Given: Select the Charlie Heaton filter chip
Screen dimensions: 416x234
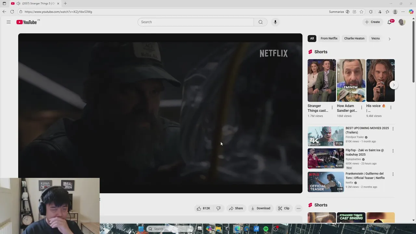Looking at the screenshot, I should 354,38.
